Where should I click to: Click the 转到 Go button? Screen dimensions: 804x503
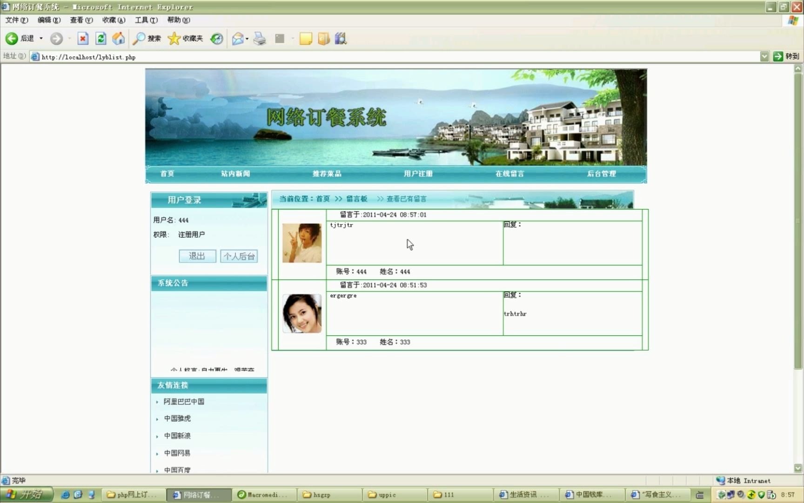coord(786,56)
